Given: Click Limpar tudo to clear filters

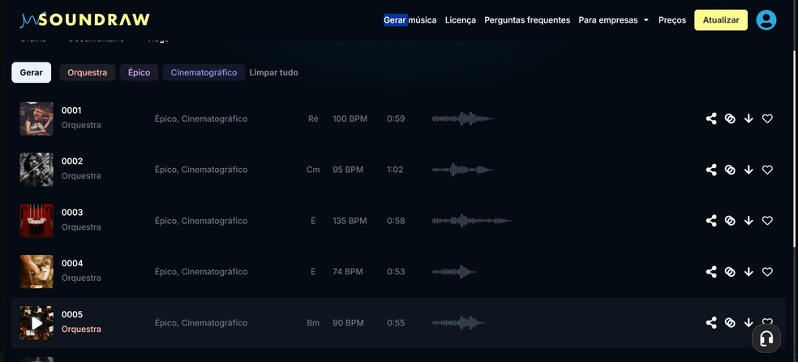Looking at the screenshot, I should (273, 72).
